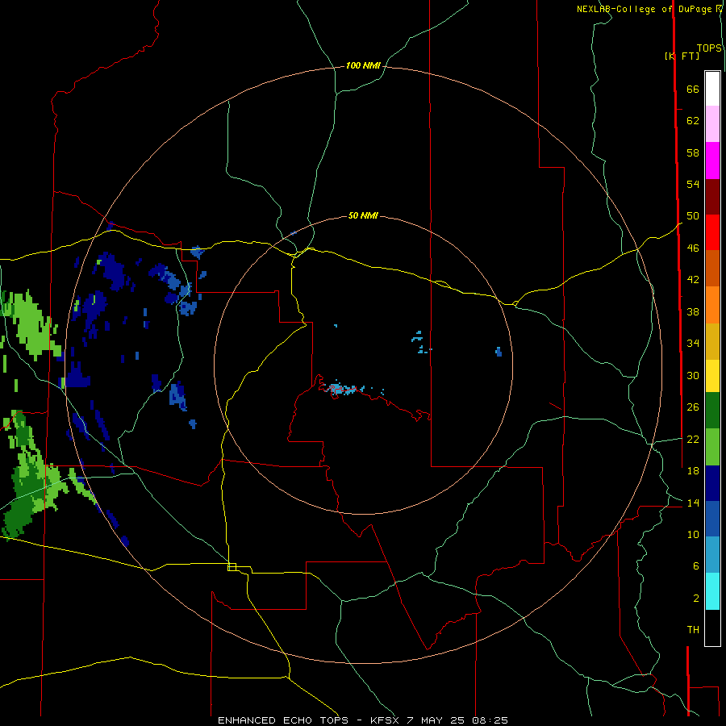Click the cyan echo cluster near radar center
Screen dimensions: 726x726
tap(343, 388)
